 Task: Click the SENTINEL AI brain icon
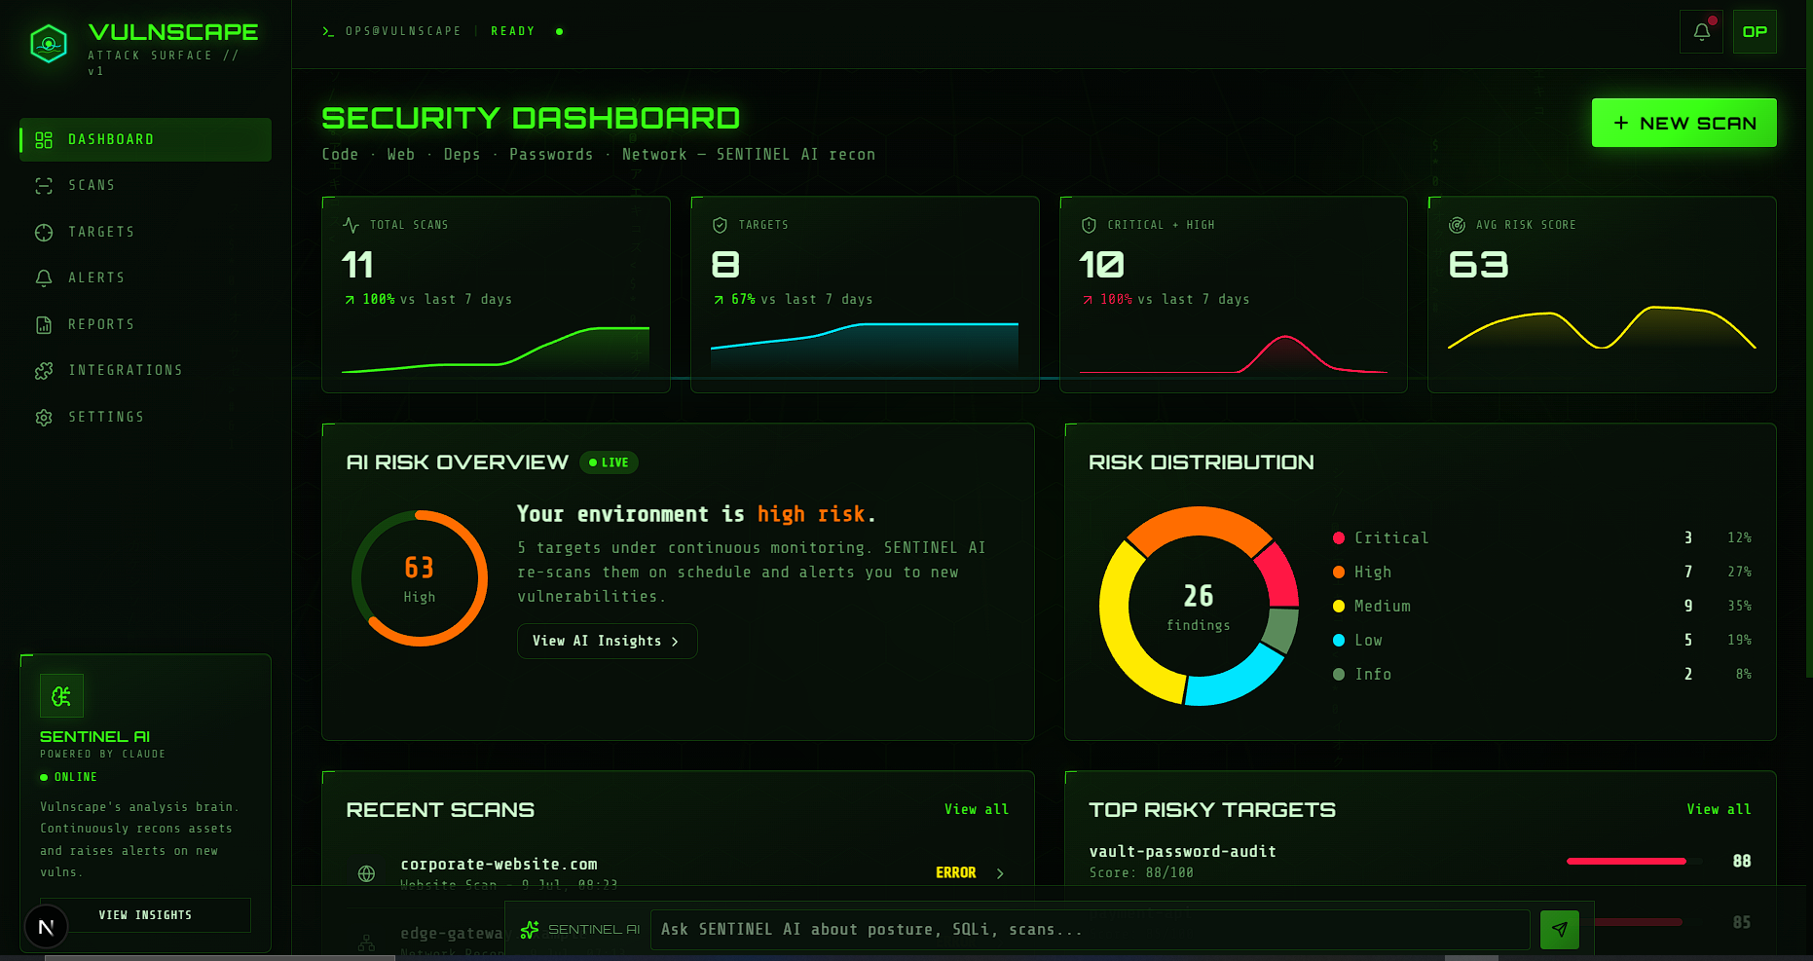[x=61, y=696]
